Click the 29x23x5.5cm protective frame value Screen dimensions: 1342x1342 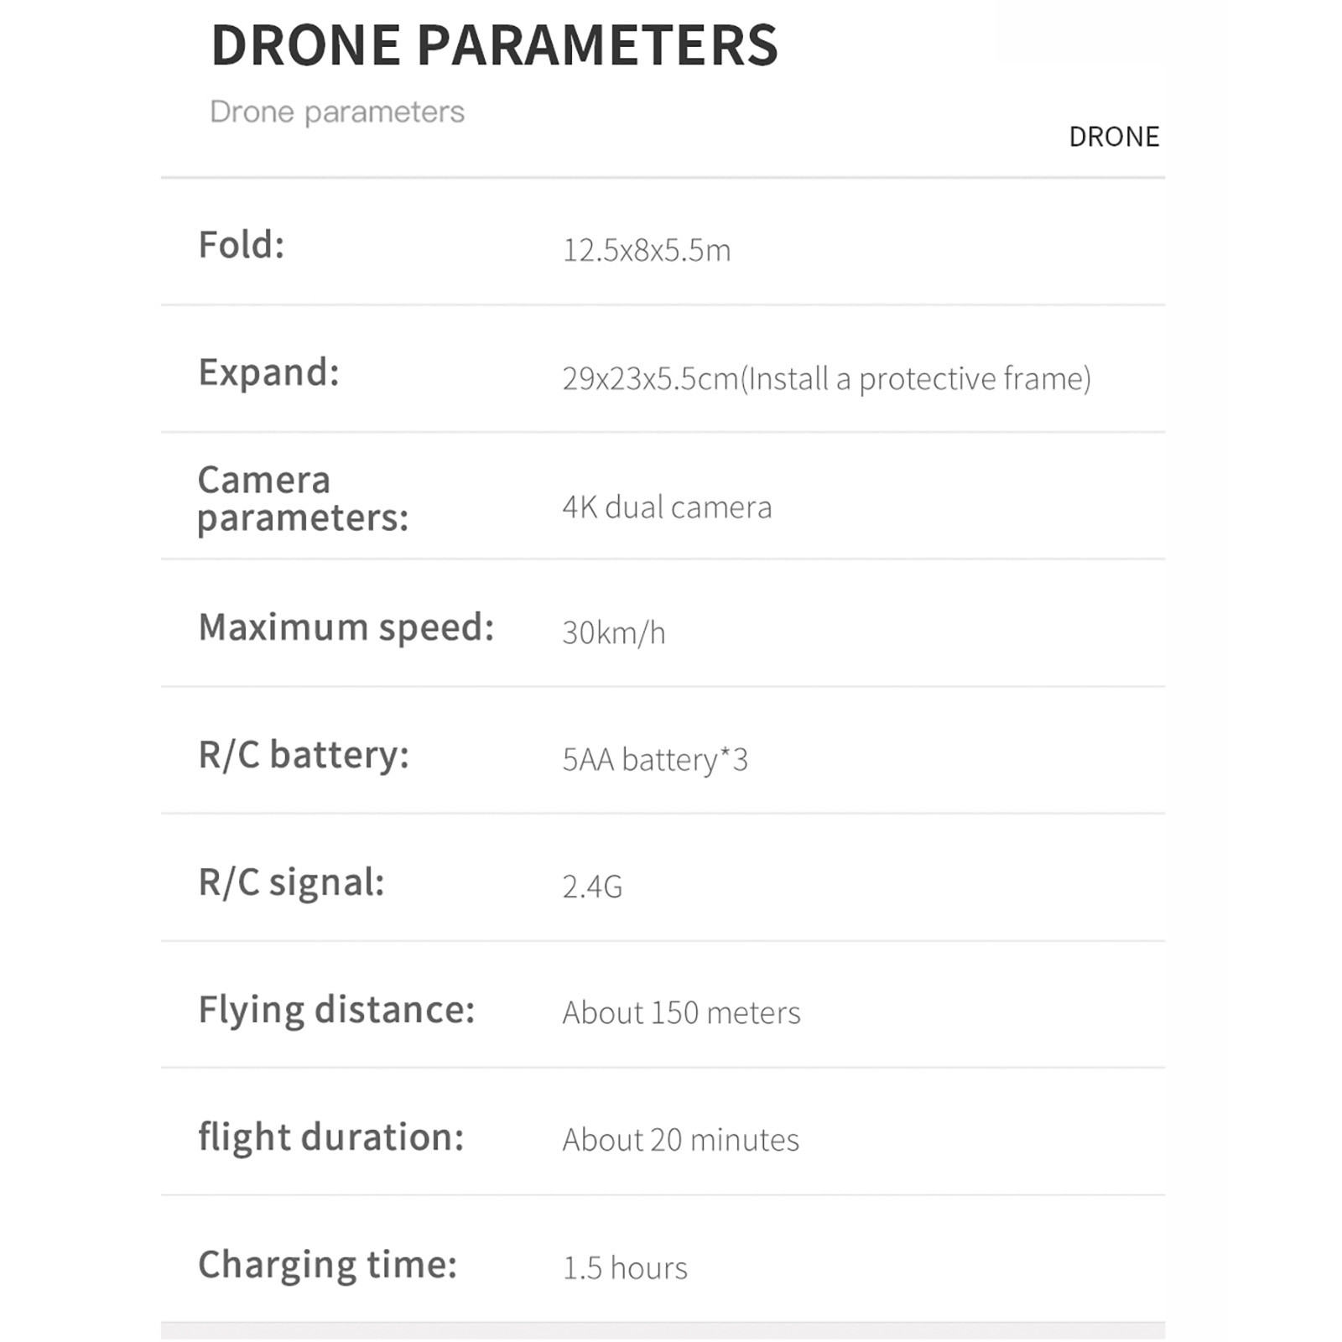(x=826, y=379)
